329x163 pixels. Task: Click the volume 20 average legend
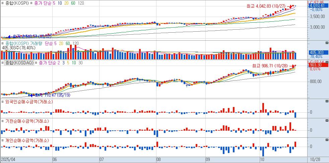tap(61, 44)
